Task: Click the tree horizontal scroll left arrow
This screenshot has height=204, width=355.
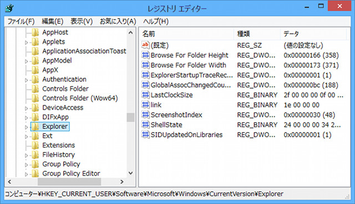Action: pos(9,182)
